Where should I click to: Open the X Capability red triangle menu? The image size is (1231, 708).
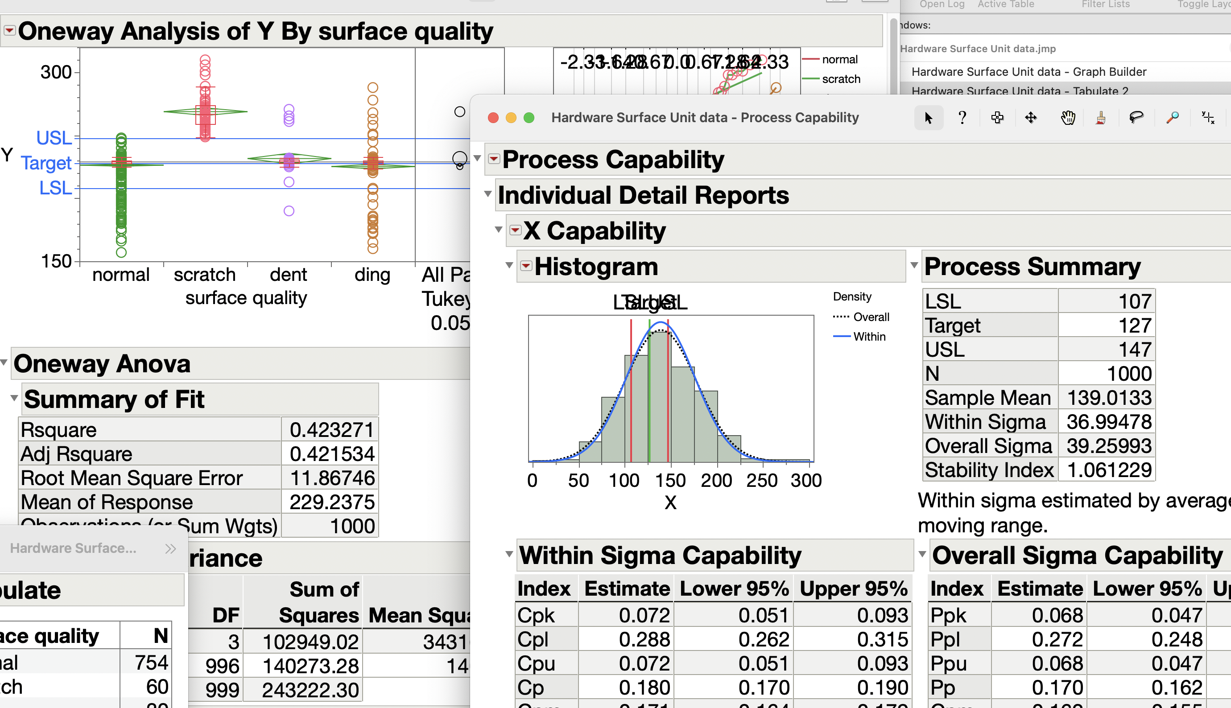click(515, 230)
